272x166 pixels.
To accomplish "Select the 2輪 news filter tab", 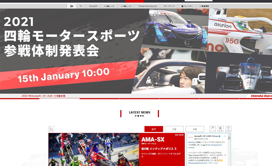I will point(174,129).
